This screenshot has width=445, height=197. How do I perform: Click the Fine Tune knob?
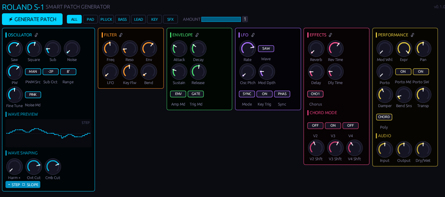pyautogui.click(x=14, y=95)
